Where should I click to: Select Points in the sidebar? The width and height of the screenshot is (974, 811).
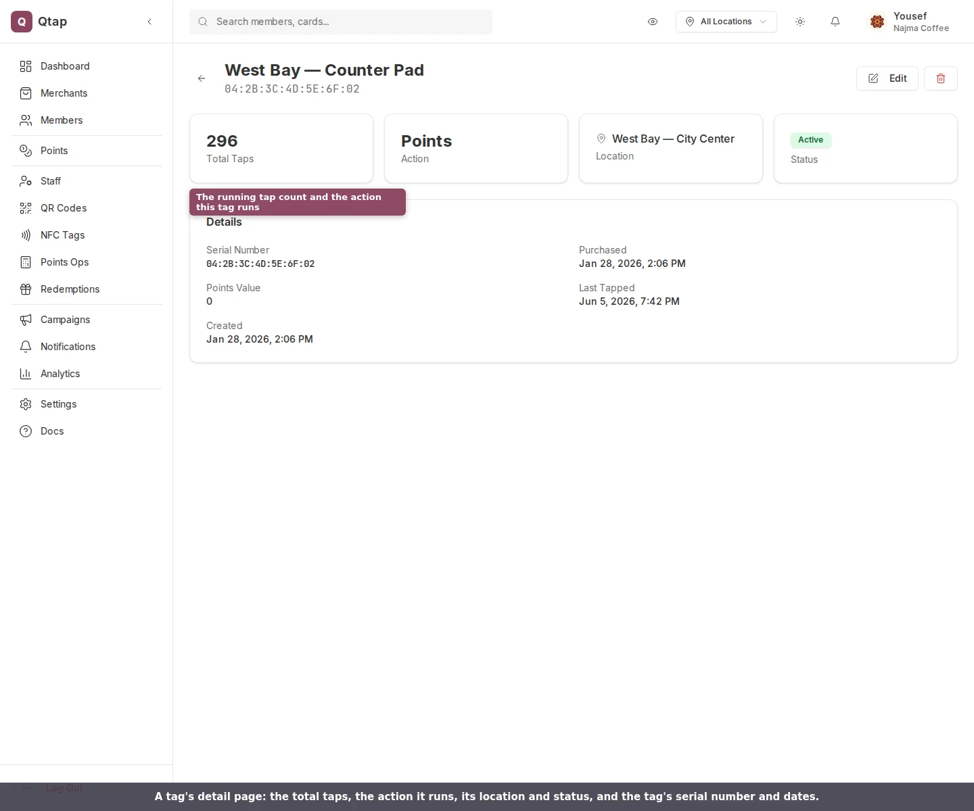coord(86,151)
